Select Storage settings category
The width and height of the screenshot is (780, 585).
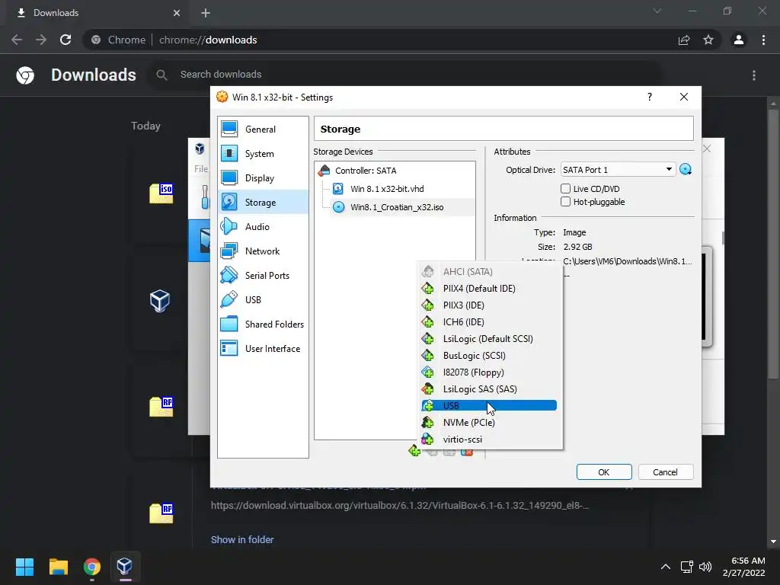263,203
